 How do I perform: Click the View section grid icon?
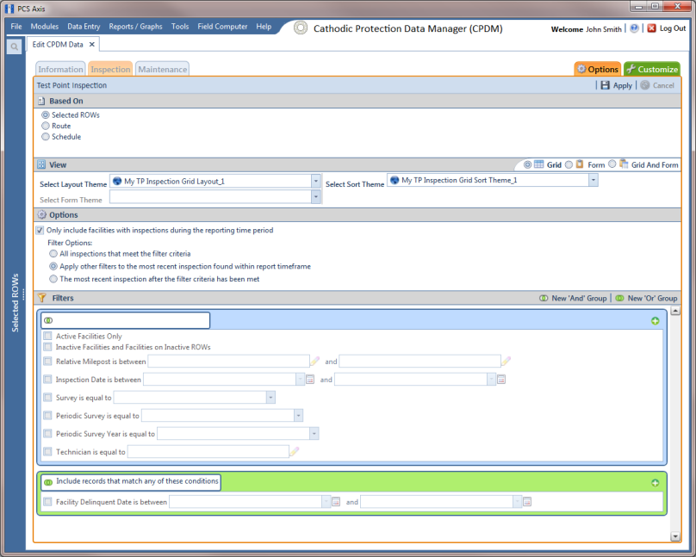pos(41,164)
